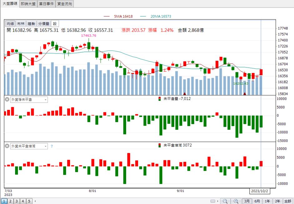The width and height of the screenshot is (294, 204).
Task: Go to page 4
Action: (23, 201)
